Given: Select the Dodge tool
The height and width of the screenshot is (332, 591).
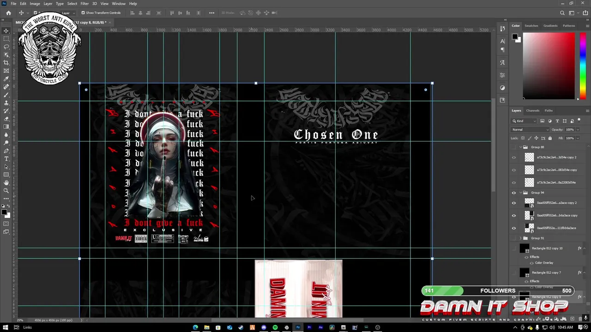Looking at the screenshot, I should 6,142.
